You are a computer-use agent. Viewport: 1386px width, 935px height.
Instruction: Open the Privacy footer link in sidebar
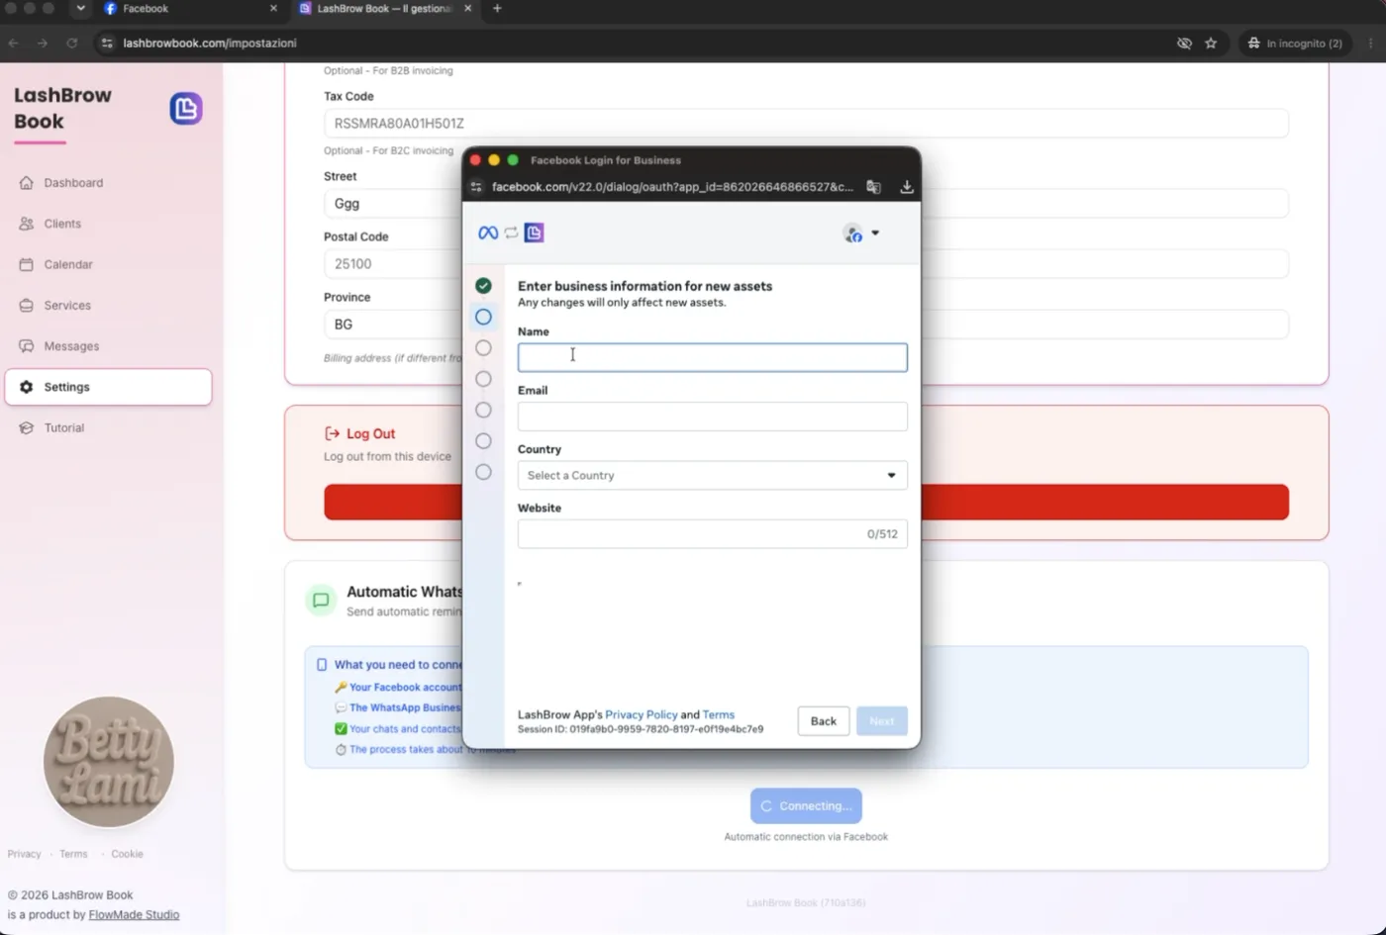pos(24,854)
